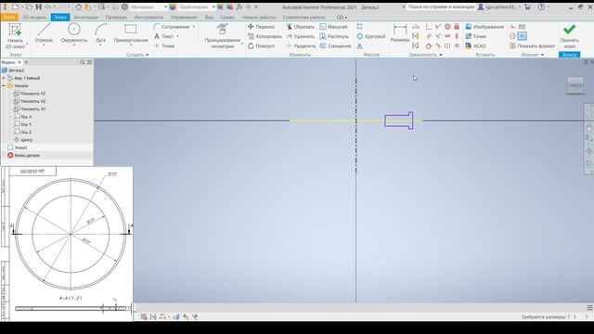Click Принять эскиз (Finish sketch)
Viewport: 594px width, 334px height.
(x=569, y=36)
